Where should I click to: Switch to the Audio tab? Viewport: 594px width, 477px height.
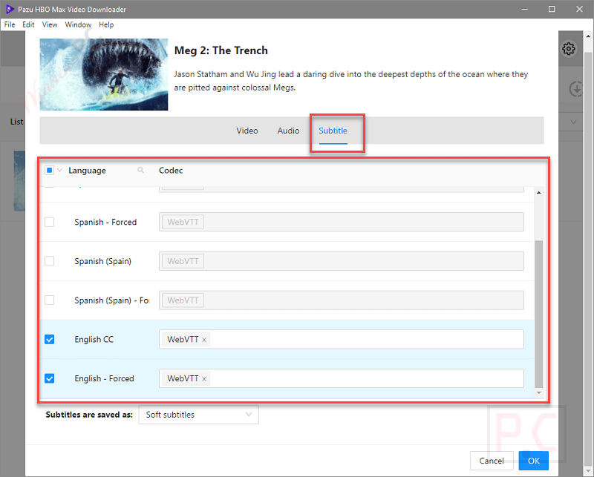[288, 131]
